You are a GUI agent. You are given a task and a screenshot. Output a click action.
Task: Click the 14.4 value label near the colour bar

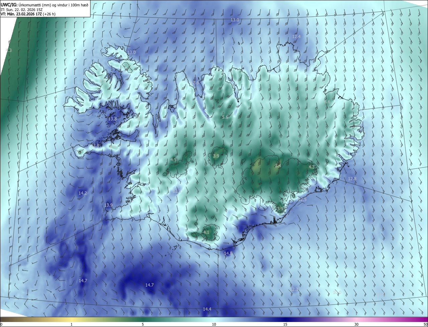(207, 309)
